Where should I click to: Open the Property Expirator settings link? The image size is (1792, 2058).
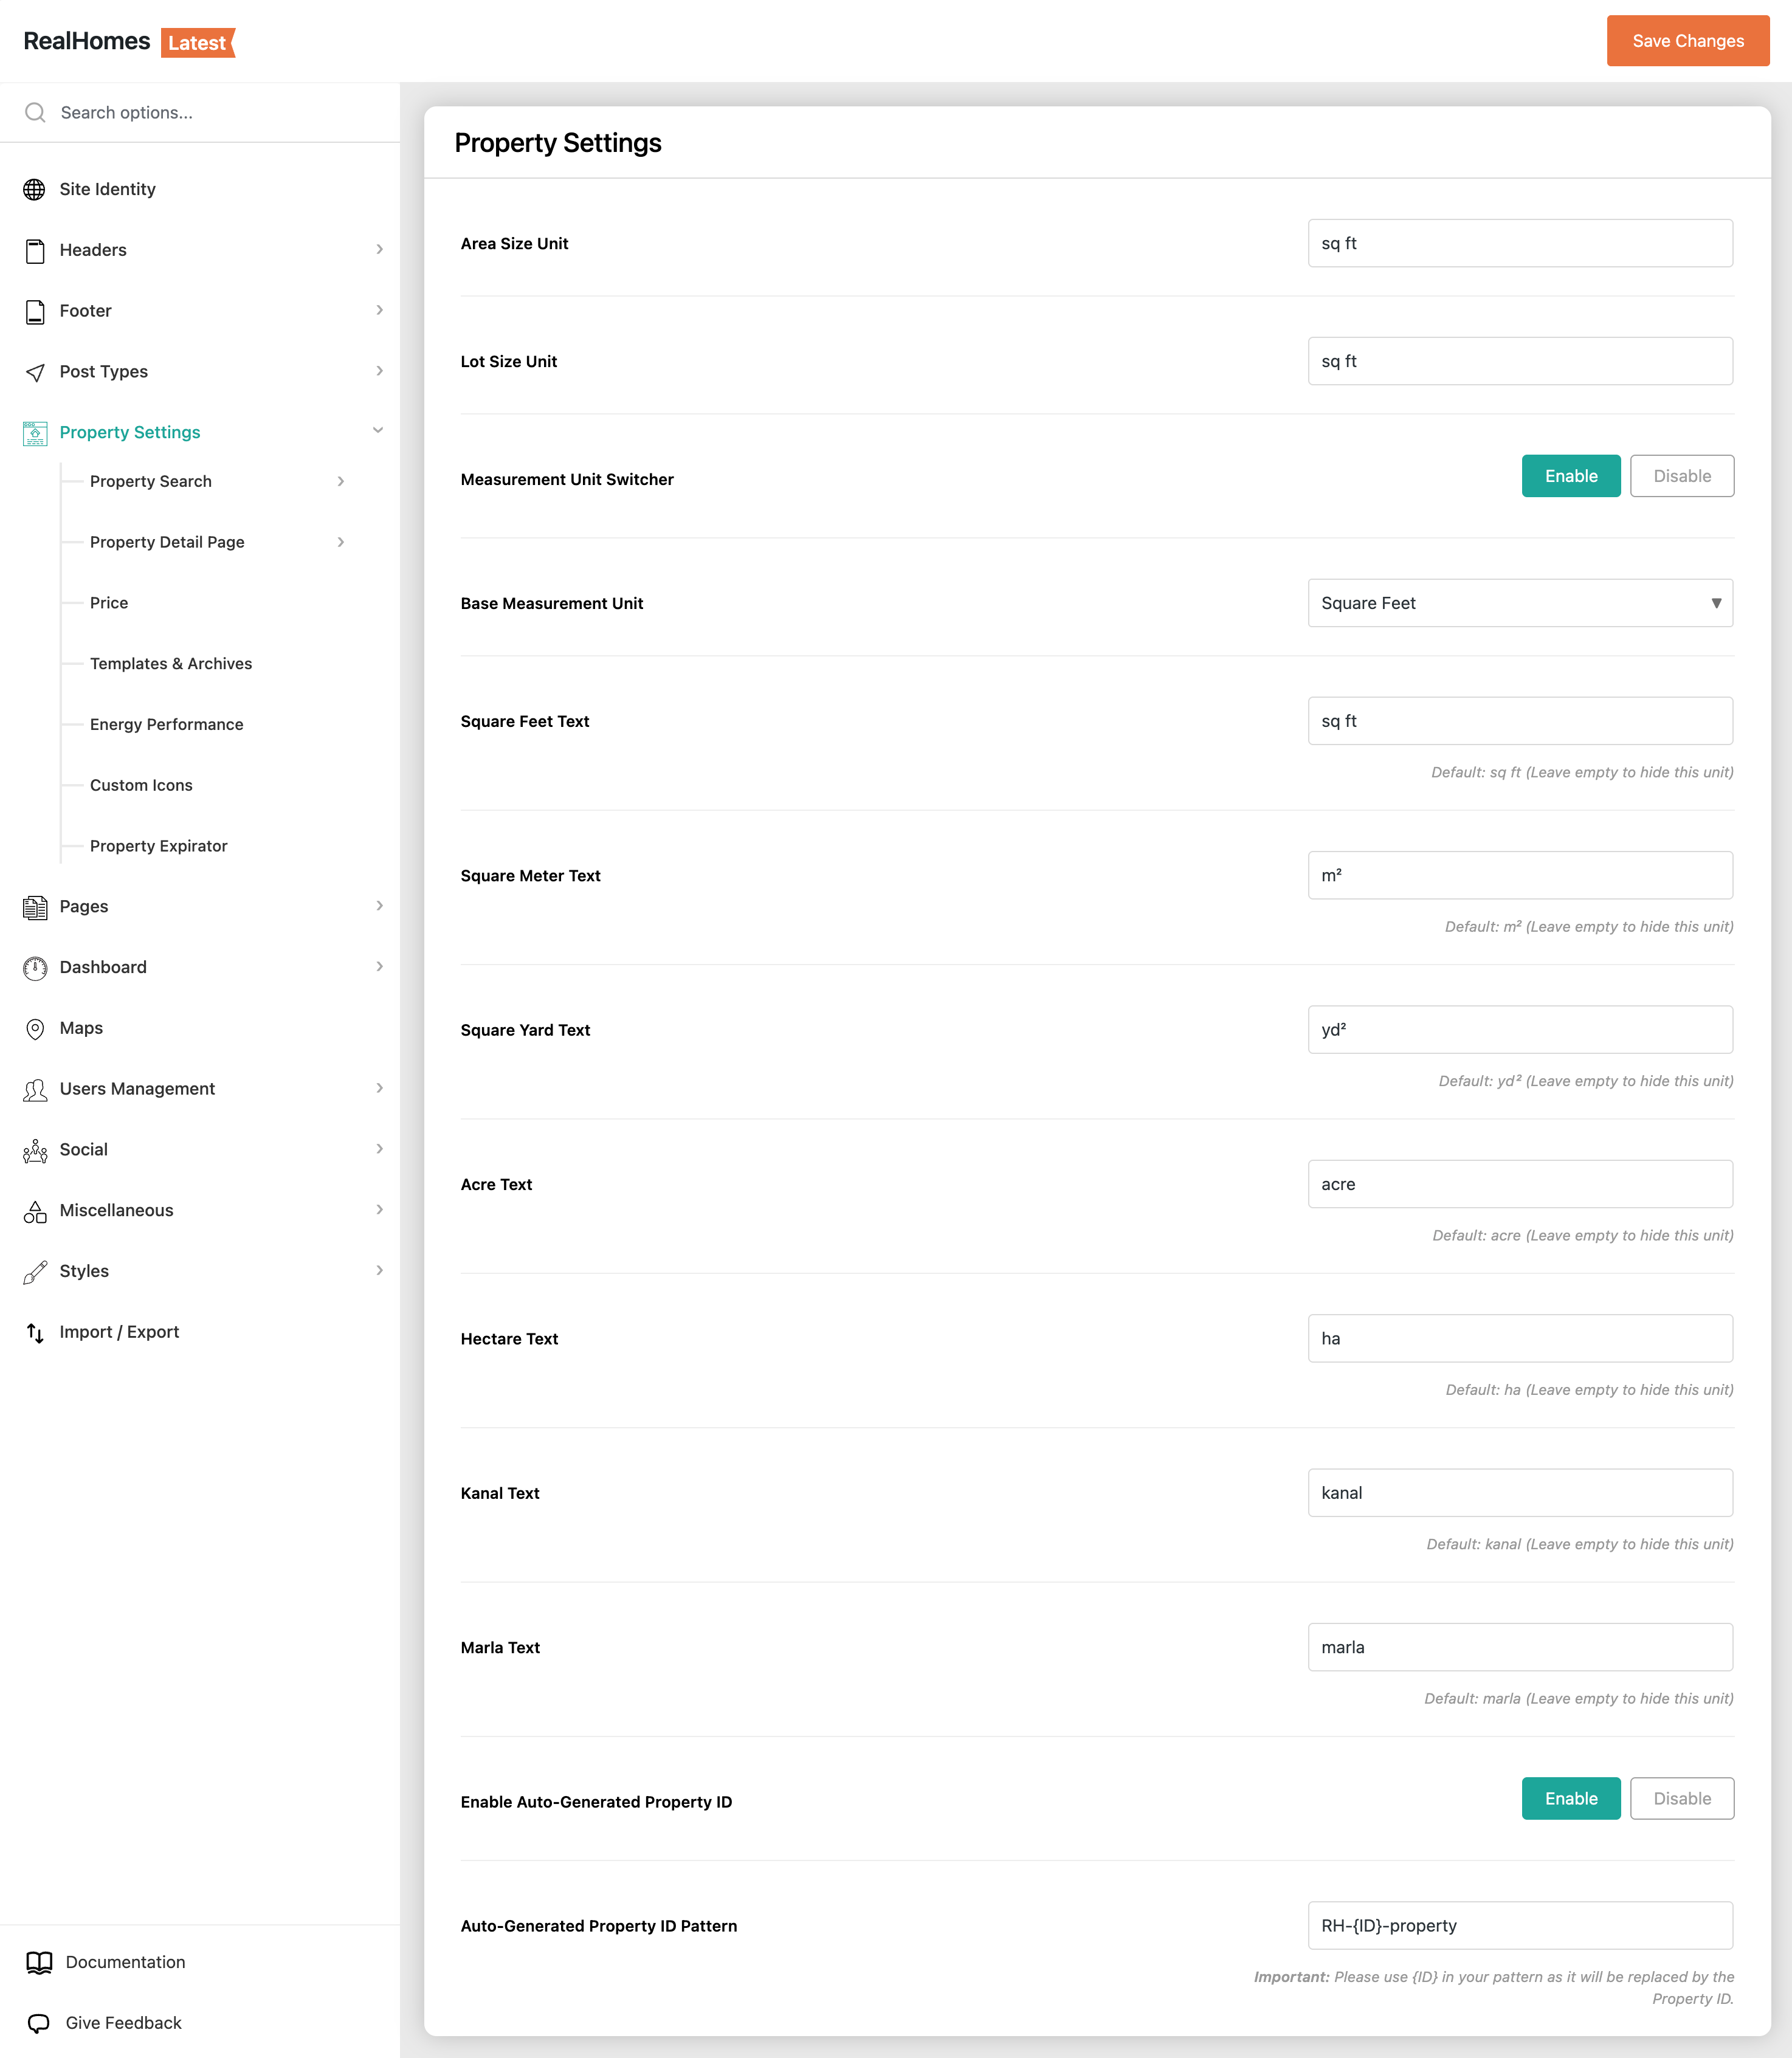158,846
